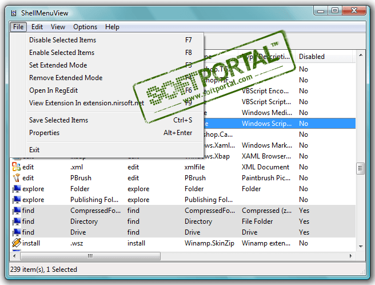Click the 'Paintbrush Pic...' description cell
The width and height of the screenshot is (375, 285).
pyautogui.click(x=266, y=178)
